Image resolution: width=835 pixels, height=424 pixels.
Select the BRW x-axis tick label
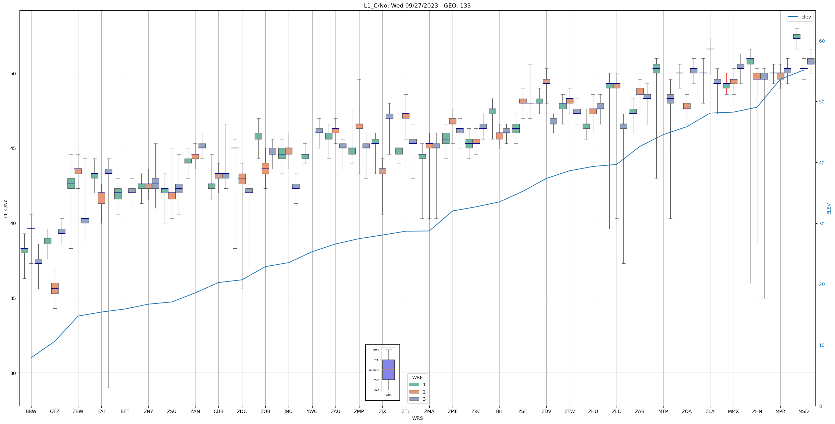[31, 411]
